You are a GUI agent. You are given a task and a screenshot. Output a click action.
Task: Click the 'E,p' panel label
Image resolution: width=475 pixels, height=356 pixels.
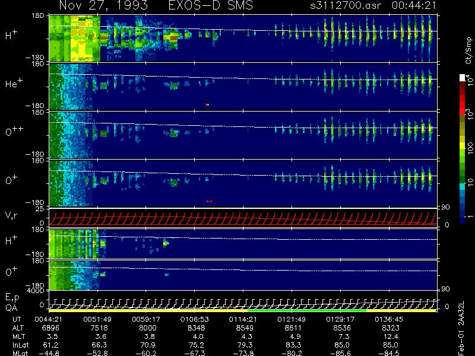pyautogui.click(x=12, y=298)
